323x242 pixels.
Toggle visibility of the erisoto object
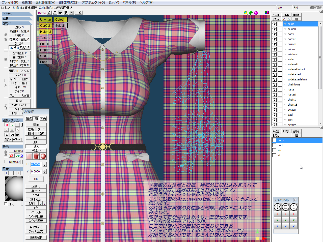(274, 44)
